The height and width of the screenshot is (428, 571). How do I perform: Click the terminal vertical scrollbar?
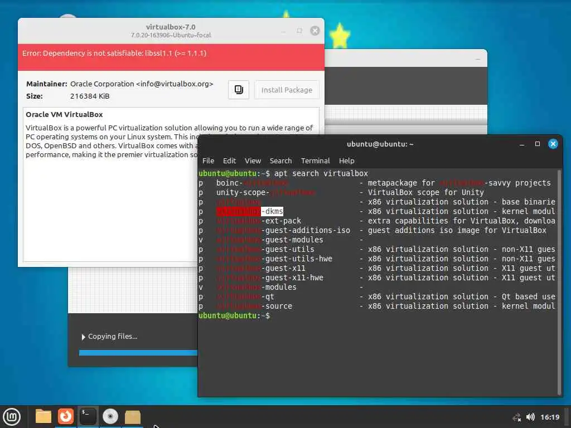pos(559,283)
